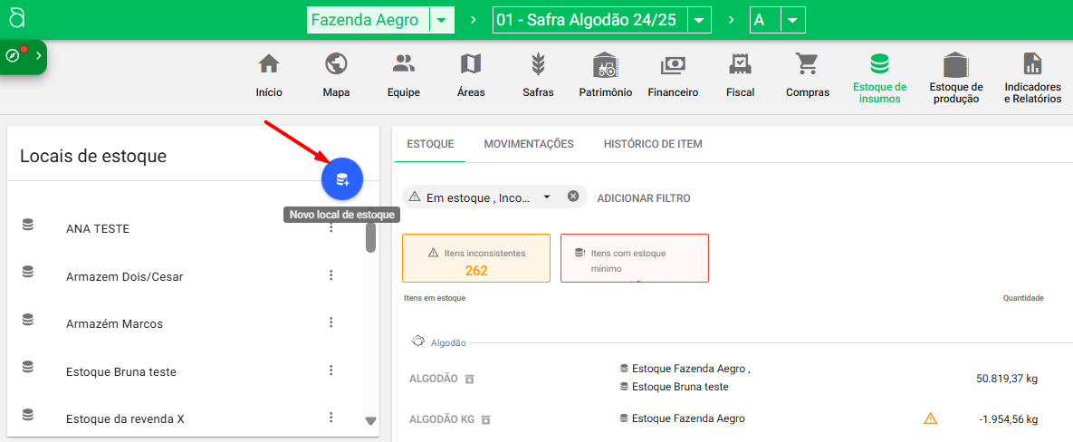Remove the Em estoque filter chip
1073x442 pixels.
(573, 197)
